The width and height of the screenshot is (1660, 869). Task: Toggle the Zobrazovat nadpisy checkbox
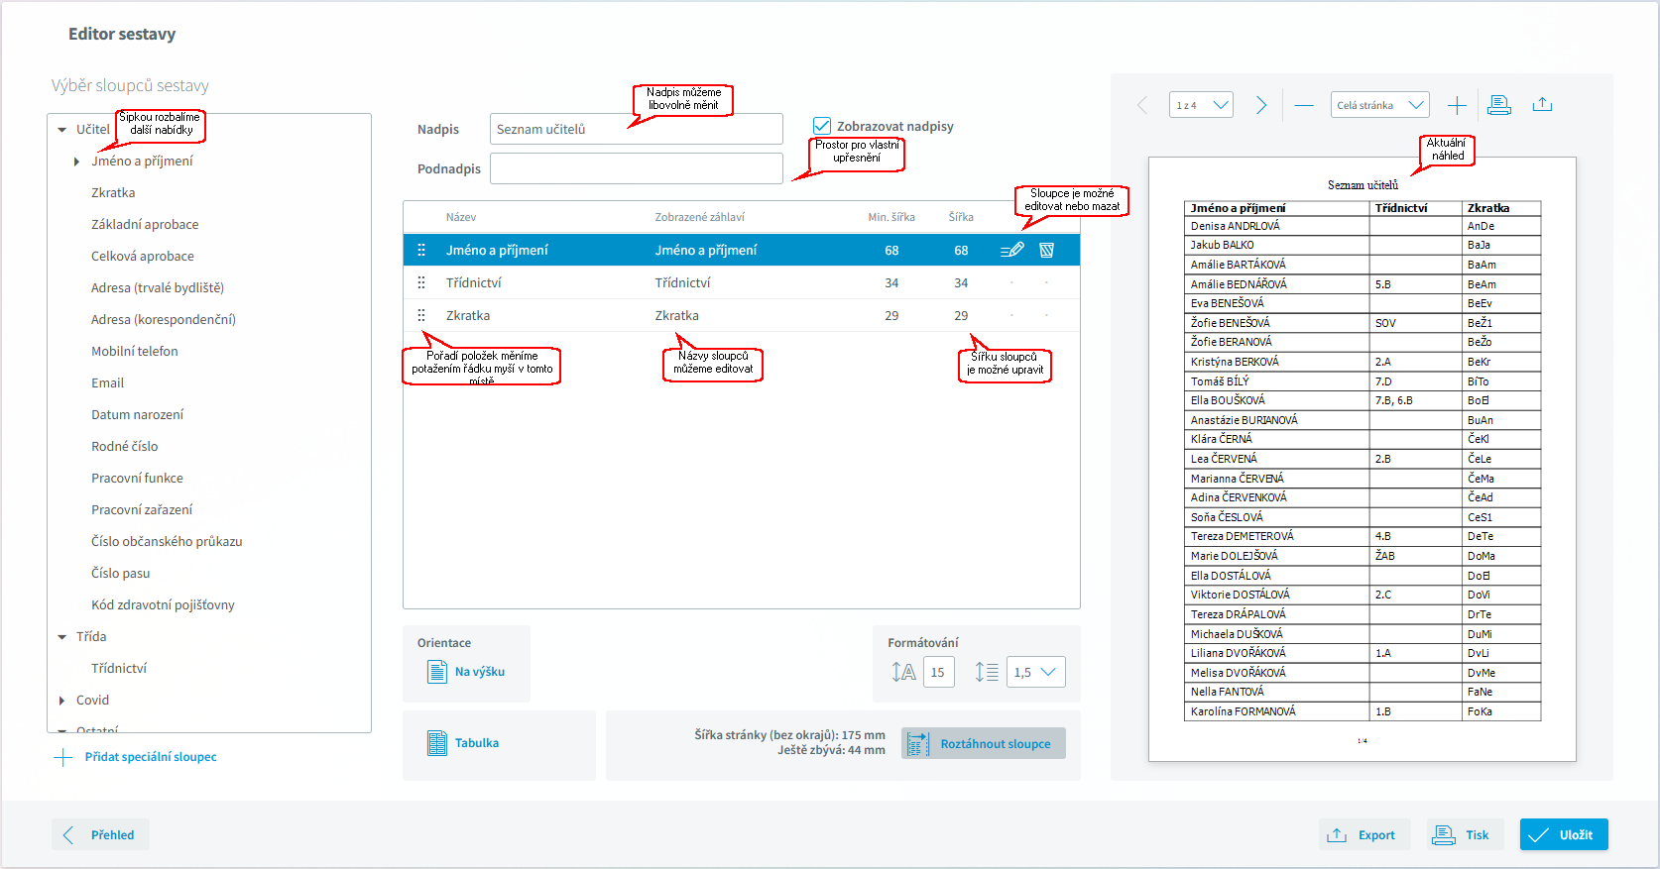[822, 126]
